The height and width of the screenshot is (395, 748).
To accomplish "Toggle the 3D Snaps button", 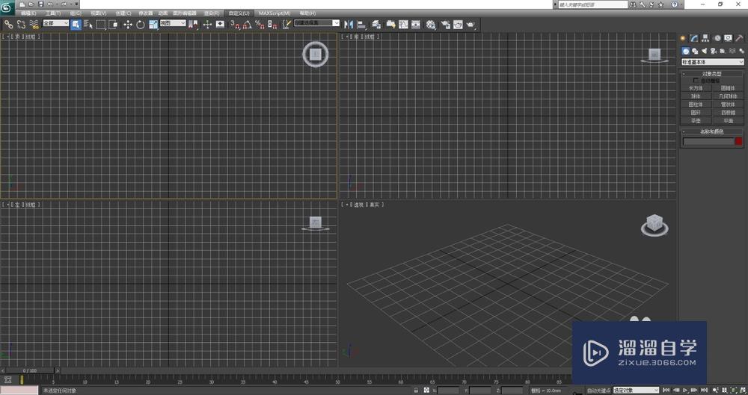I will click(x=233, y=24).
